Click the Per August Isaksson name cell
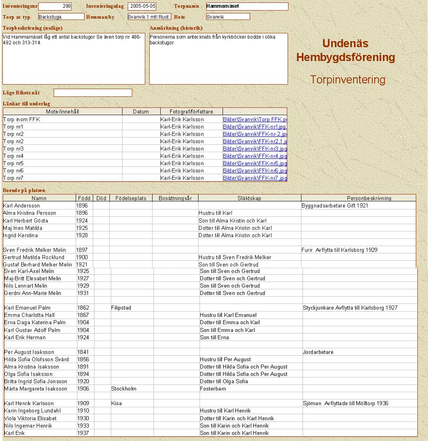Viewport: 428px width, 441px height. [x=40, y=352]
